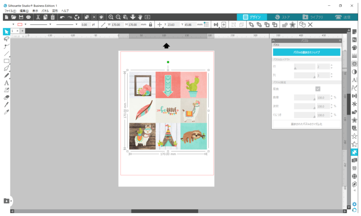Select the Eraser tool
361x216 pixels.
(6, 97)
